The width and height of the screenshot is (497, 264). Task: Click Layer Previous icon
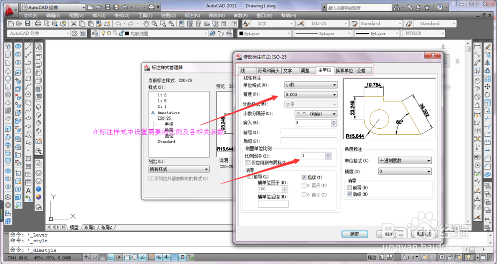click(x=221, y=33)
